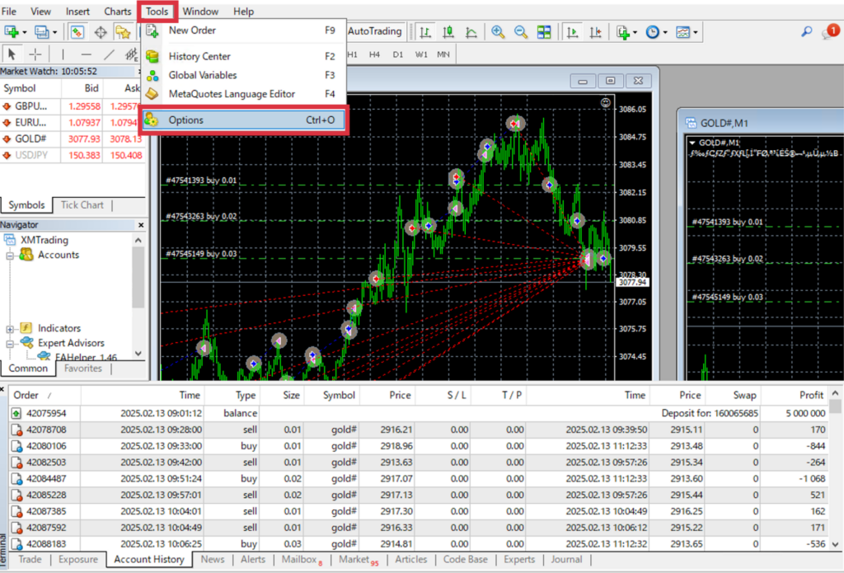Viewport: 844px width, 573px height.
Task: Select order 42084487 row
Action: point(418,479)
